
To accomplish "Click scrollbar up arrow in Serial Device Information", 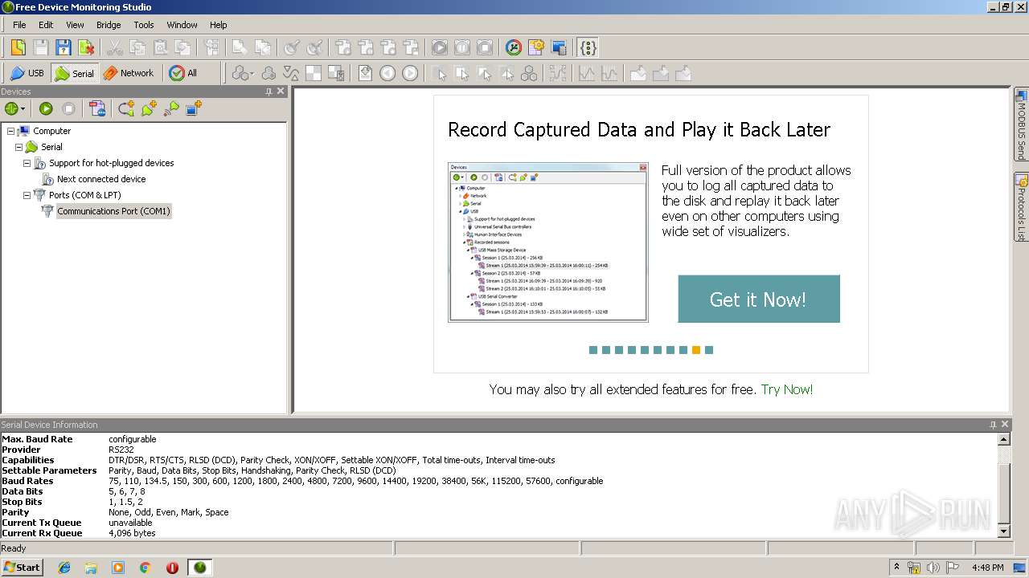I will [1003, 439].
